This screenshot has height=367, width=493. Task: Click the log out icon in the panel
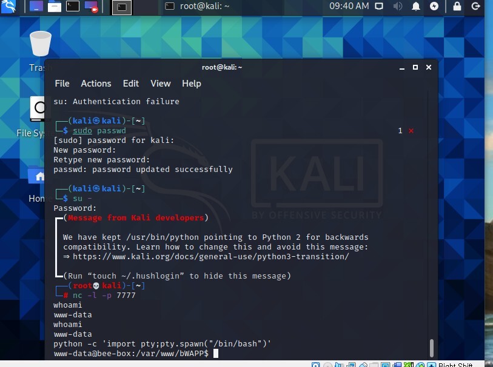[x=476, y=6]
